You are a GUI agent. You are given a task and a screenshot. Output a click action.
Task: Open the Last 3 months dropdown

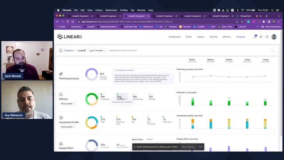click(x=97, y=50)
